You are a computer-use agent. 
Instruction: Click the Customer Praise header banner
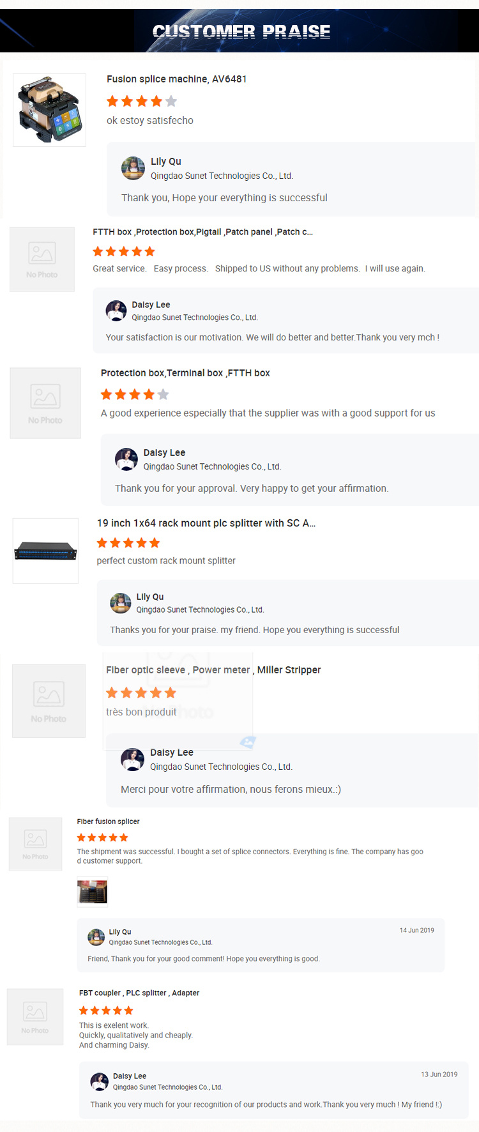(x=241, y=31)
